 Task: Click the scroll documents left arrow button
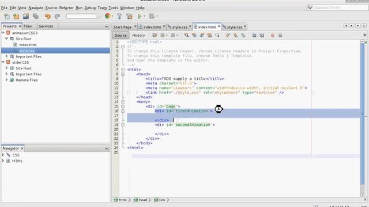pos(346,25)
